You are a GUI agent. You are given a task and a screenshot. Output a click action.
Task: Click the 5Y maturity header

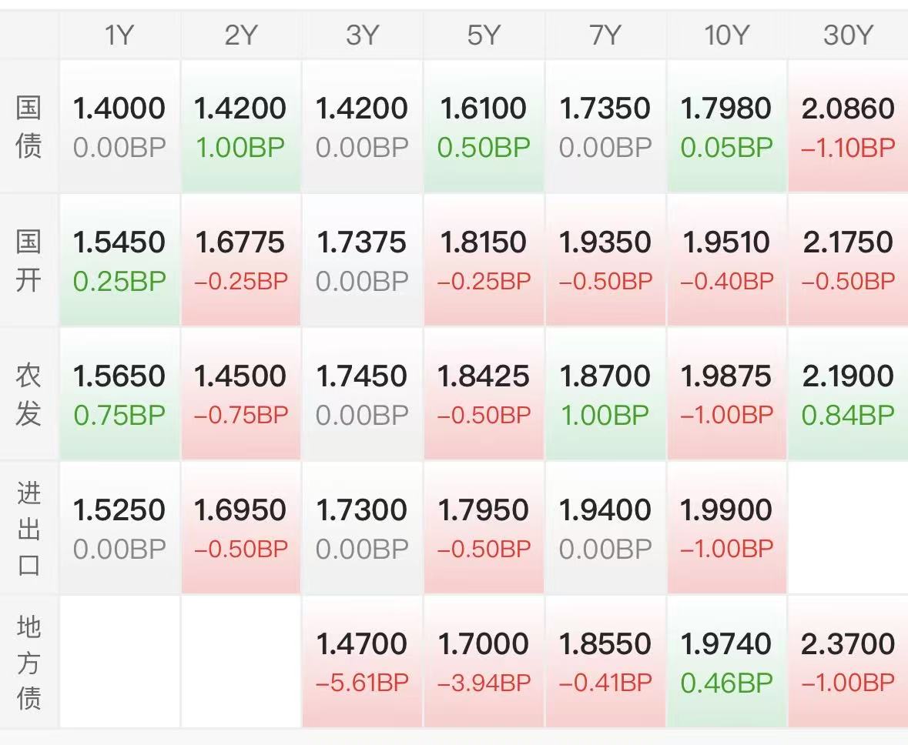[x=484, y=35]
